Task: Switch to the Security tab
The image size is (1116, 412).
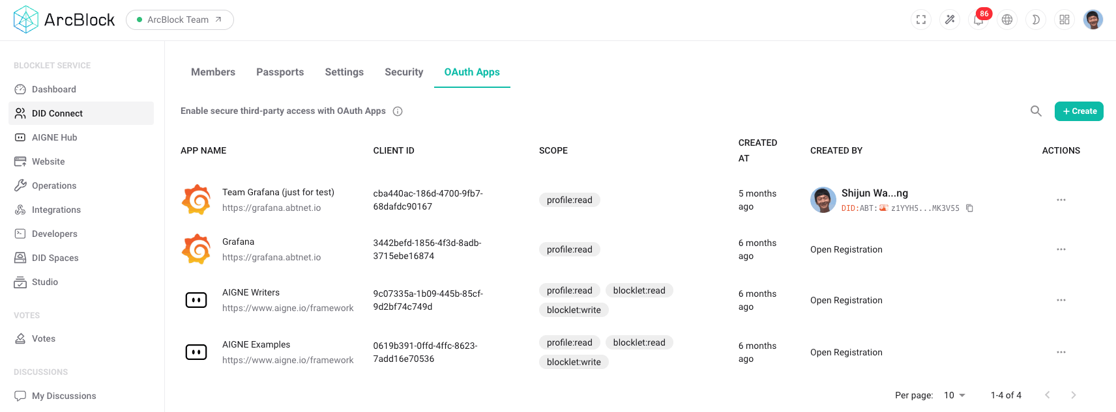Action: [x=404, y=72]
